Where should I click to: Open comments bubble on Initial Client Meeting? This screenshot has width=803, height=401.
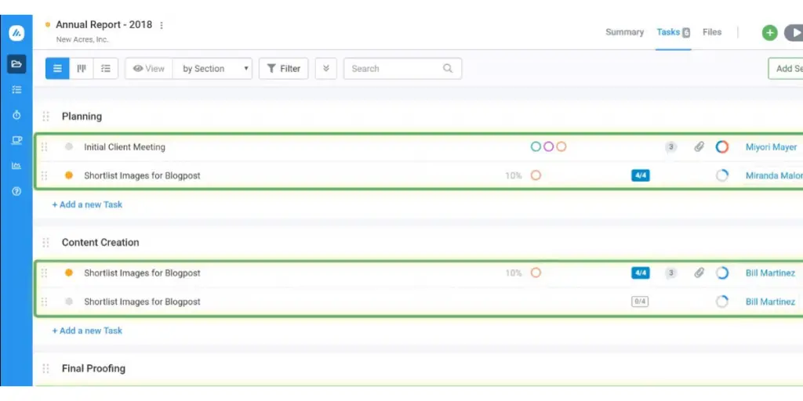[670, 147]
